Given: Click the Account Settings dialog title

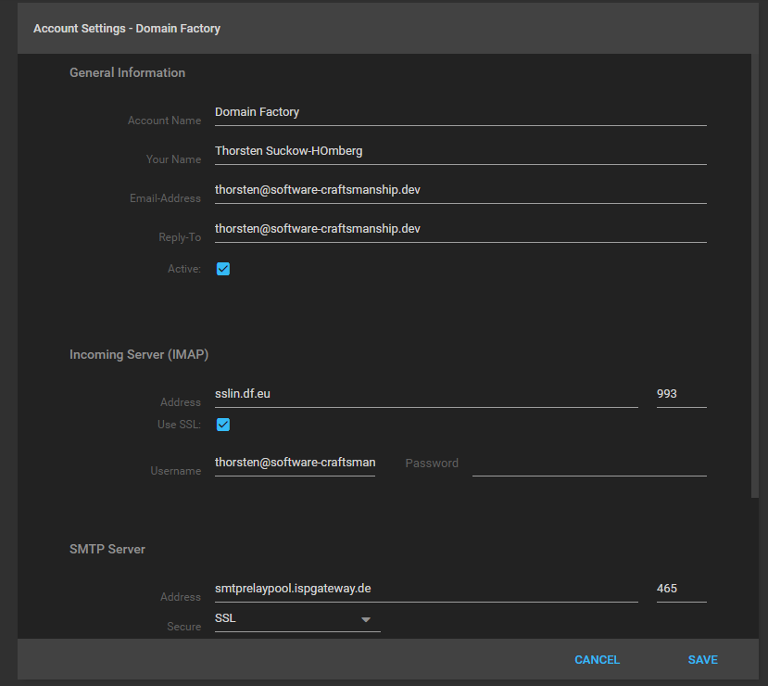Looking at the screenshot, I should tap(127, 29).
